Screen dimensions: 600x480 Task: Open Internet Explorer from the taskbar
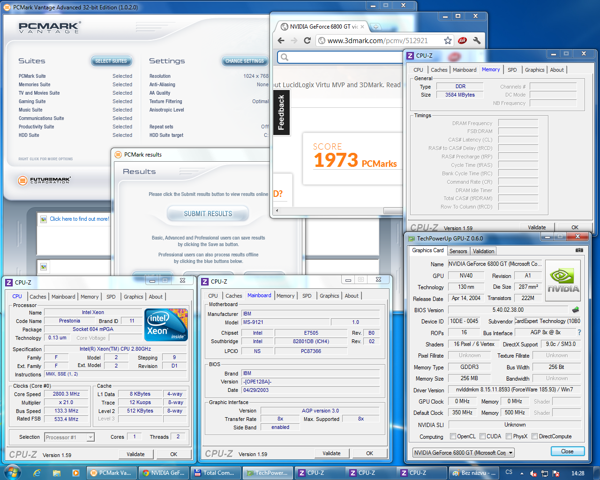click(x=37, y=473)
